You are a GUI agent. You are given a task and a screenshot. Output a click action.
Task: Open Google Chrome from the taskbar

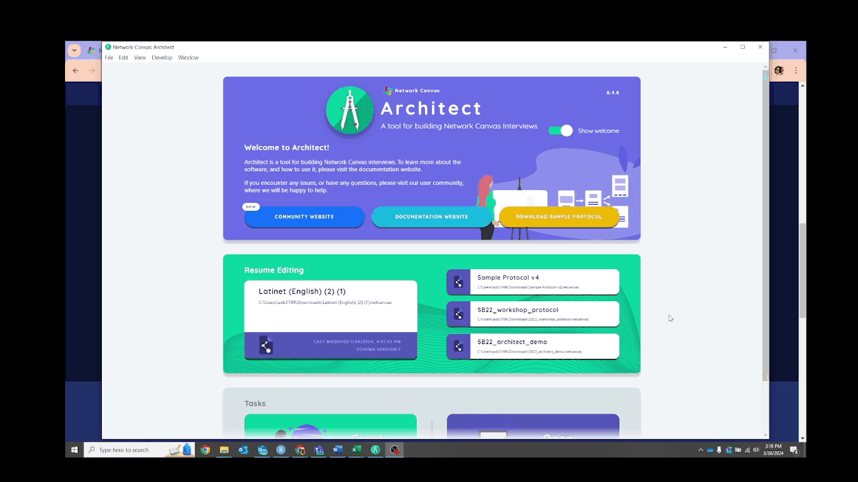[x=205, y=450]
